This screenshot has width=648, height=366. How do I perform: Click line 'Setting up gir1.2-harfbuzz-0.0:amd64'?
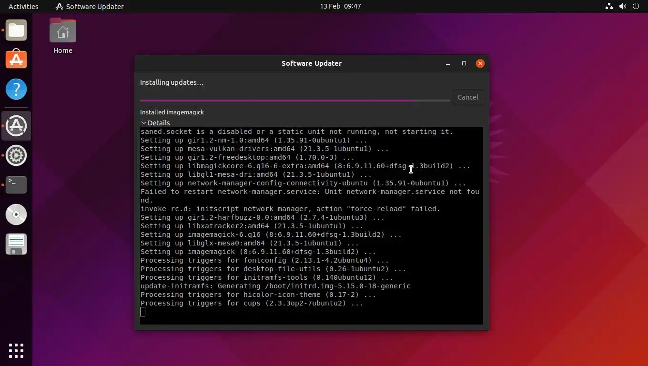(x=263, y=217)
